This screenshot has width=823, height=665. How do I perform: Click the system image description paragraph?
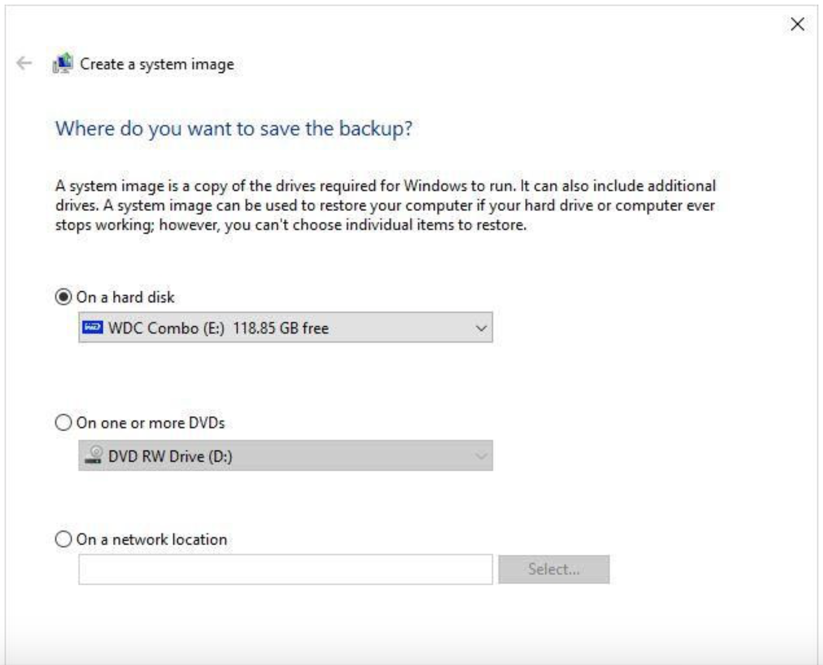385,205
